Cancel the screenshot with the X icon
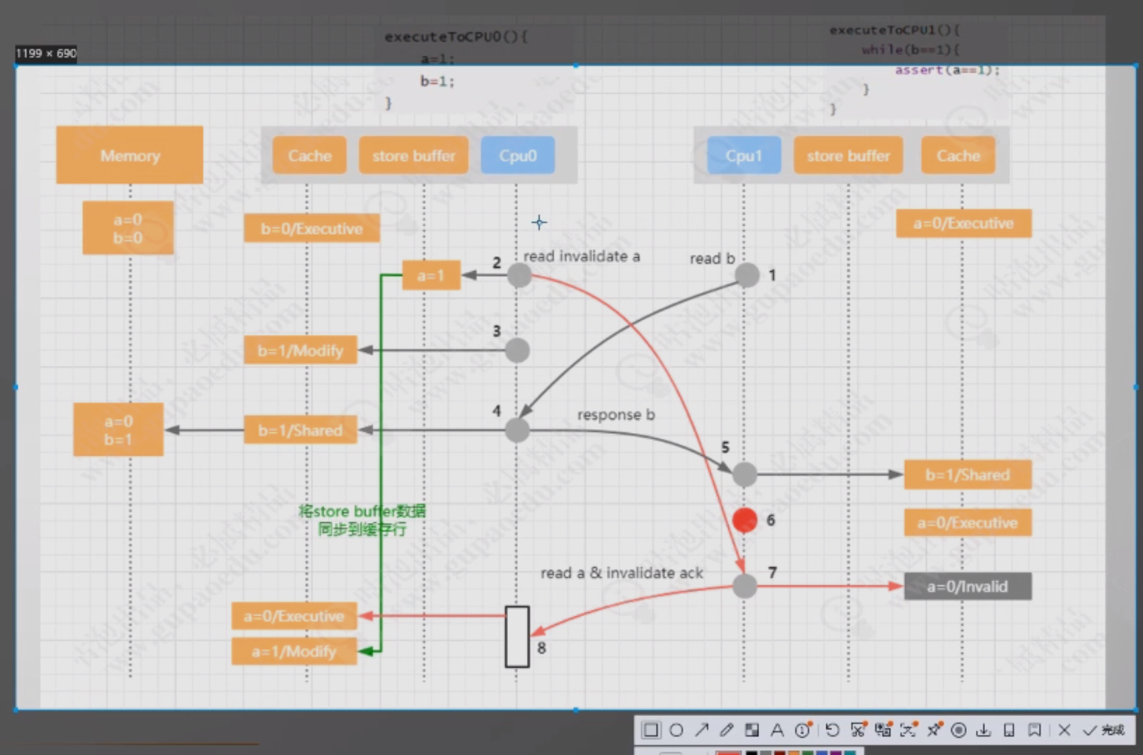Viewport: 1143px width, 755px height. [x=1064, y=730]
